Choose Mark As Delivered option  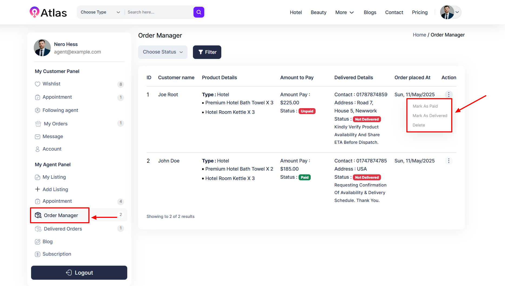click(x=430, y=116)
